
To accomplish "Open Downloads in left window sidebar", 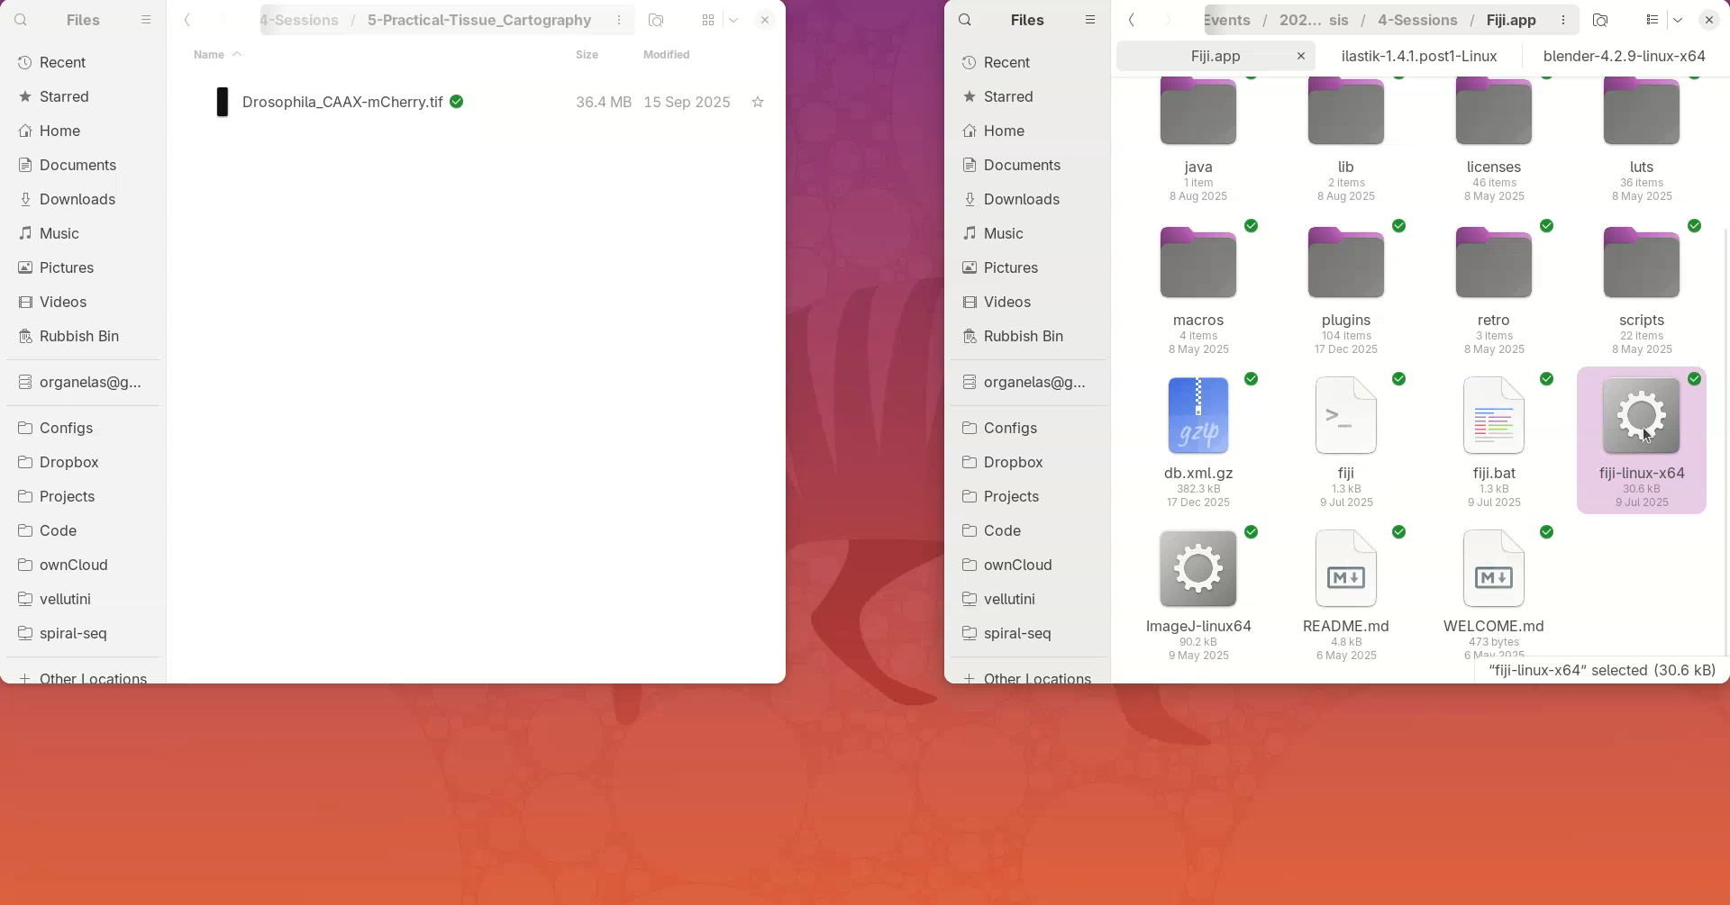I will pyautogui.click(x=77, y=199).
